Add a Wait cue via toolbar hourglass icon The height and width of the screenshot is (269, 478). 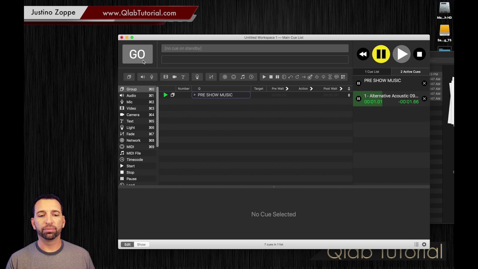[x=330, y=77]
